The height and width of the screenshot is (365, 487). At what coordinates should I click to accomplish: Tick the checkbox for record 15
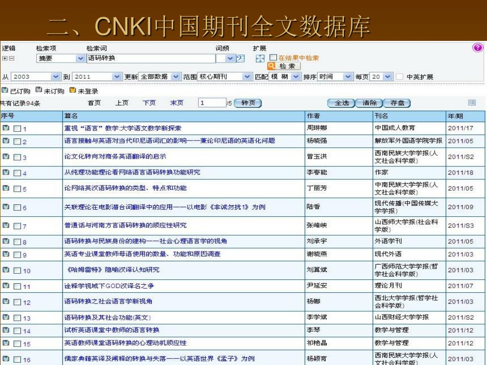click(x=17, y=344)
